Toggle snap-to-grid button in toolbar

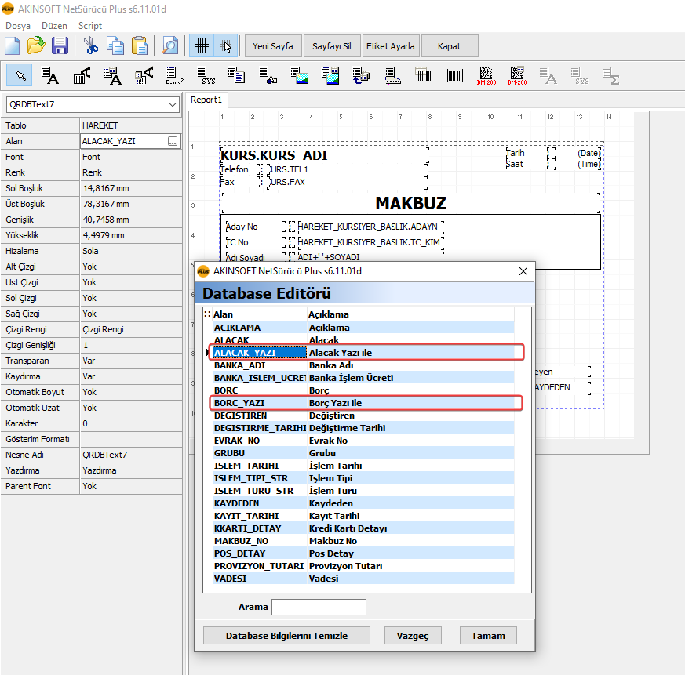point(226,45)
